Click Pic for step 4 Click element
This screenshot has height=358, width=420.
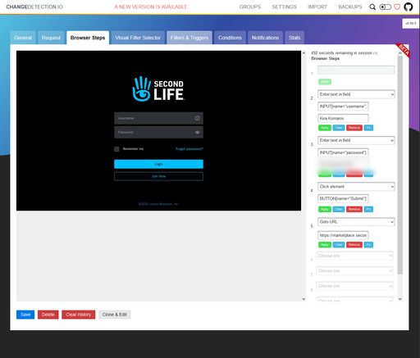click(368, 209)
